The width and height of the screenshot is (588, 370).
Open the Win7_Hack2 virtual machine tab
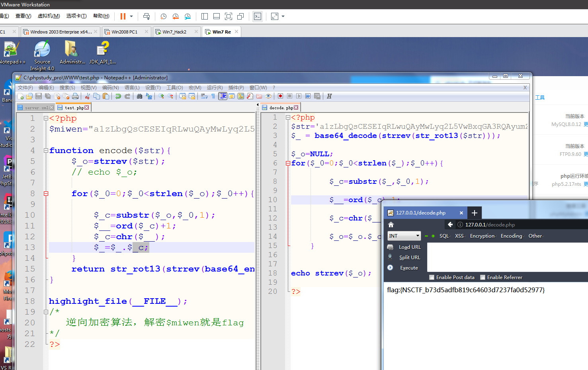(174, 32)
